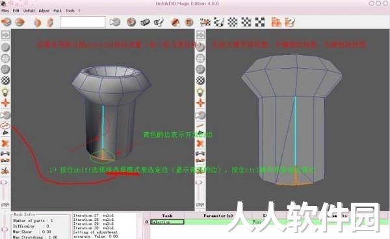Select the orange pencil line tool in right toolbar
The image size is (390, 239).
click(x=200, y=126)
